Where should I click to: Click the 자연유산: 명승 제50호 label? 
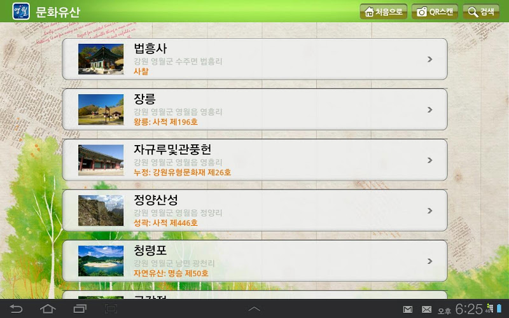[171, 273]
